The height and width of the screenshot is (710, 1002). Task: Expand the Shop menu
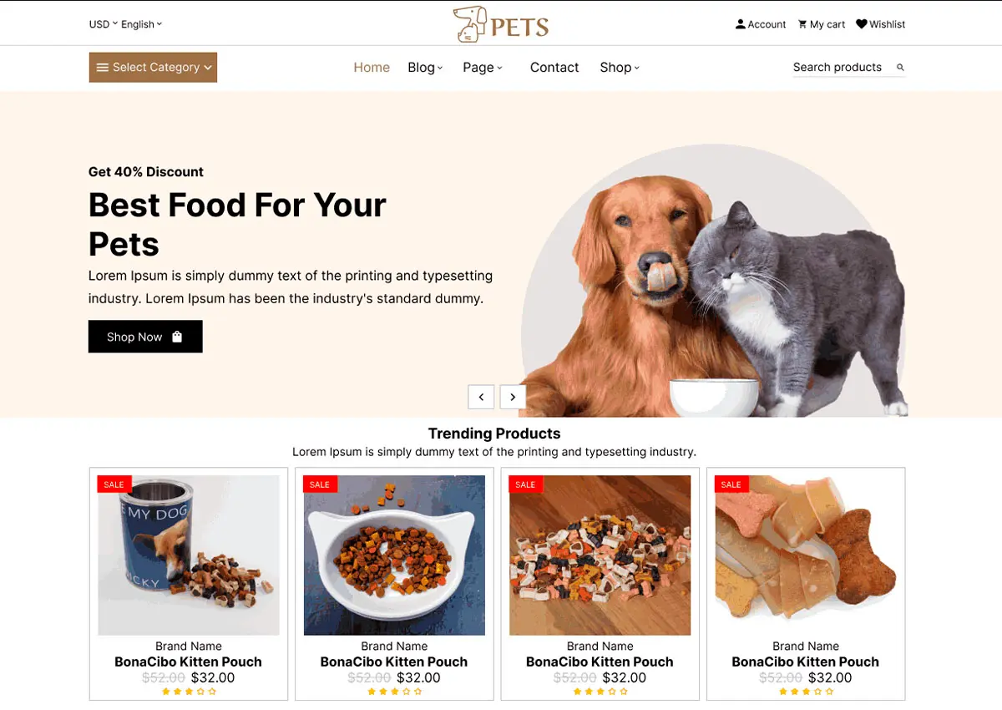620,68
